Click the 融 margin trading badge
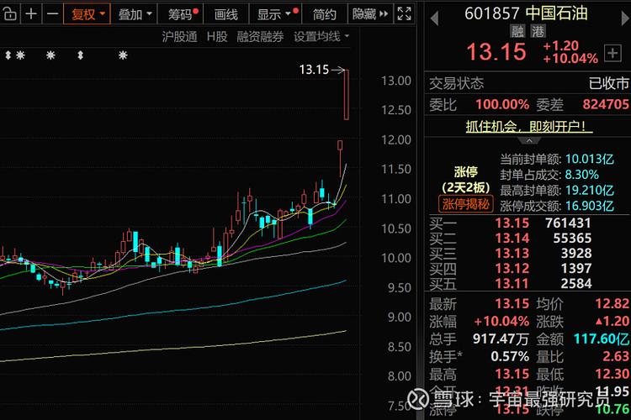 (x=518, y=31)
